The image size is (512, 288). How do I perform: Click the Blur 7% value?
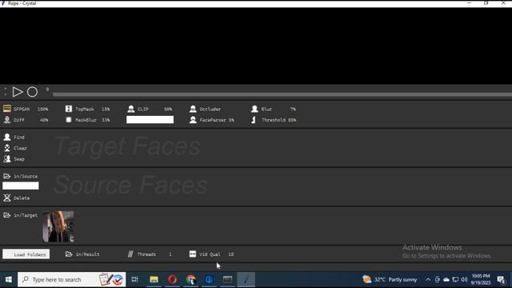click(x=293, y=109)
